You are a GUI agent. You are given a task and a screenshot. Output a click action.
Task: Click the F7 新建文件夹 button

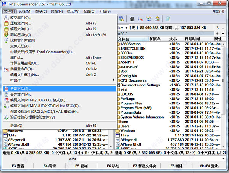coord(145,166)
